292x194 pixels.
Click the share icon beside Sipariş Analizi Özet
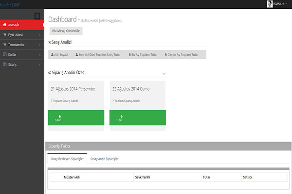pos(50,73)
